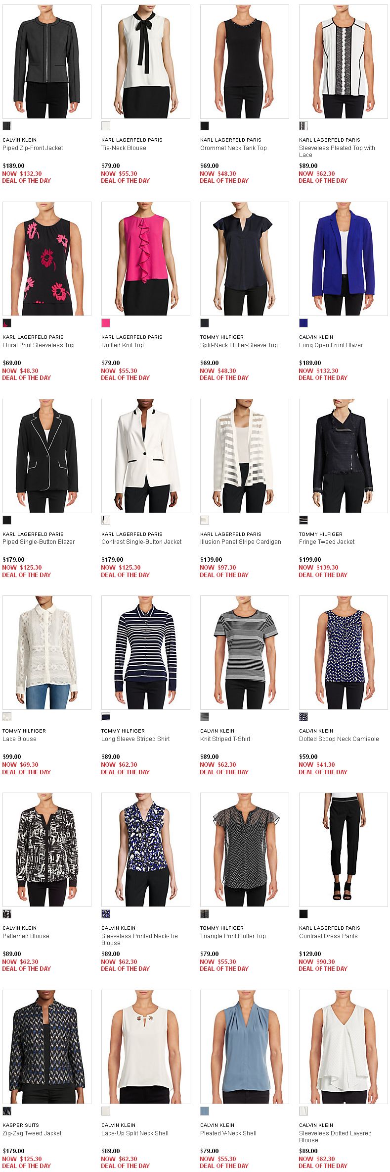Open the Long Sleeve Striped Shirt photo
The height and width of the screenshot is (1172, 390).
coord(146,652)
